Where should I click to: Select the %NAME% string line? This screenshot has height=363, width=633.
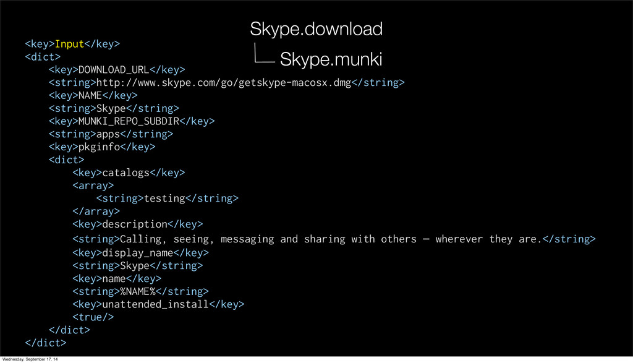coord(140,291)
